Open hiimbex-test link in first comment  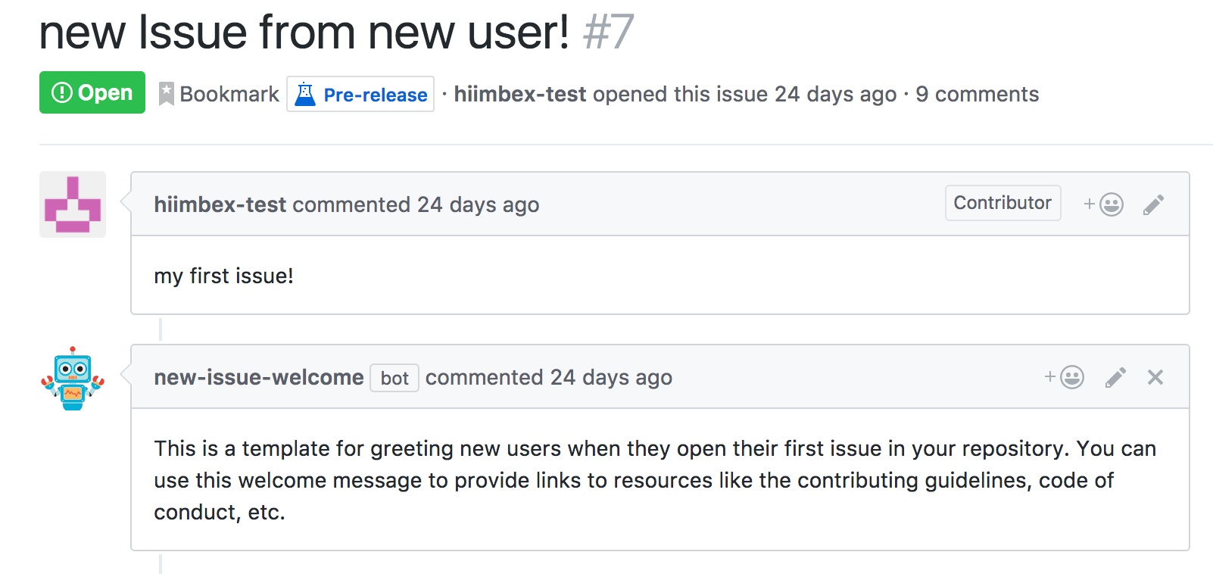(220, 204)
